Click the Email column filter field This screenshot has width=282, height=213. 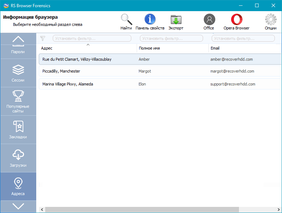click(243, 38)
